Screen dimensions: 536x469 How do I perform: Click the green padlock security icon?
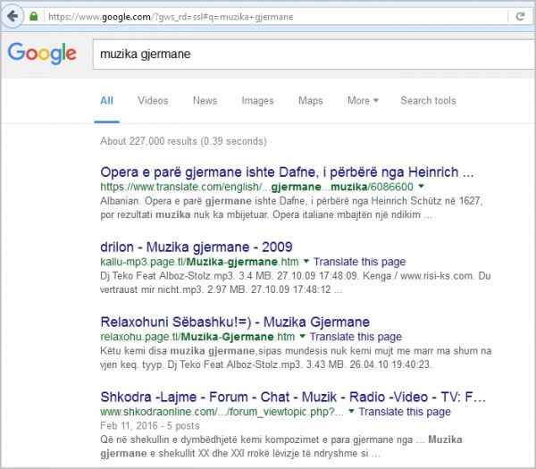point(34,16)
